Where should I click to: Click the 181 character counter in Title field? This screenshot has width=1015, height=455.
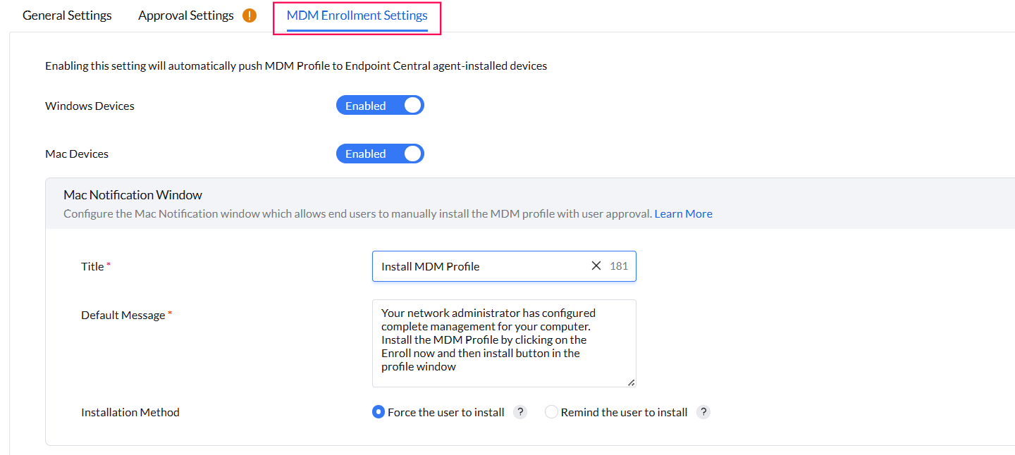coord(619,266)
